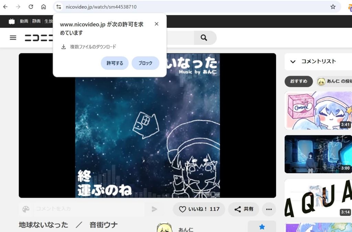Open the hamburger side menu
This screenshot has height=232, width=352.
pos(13,38)
